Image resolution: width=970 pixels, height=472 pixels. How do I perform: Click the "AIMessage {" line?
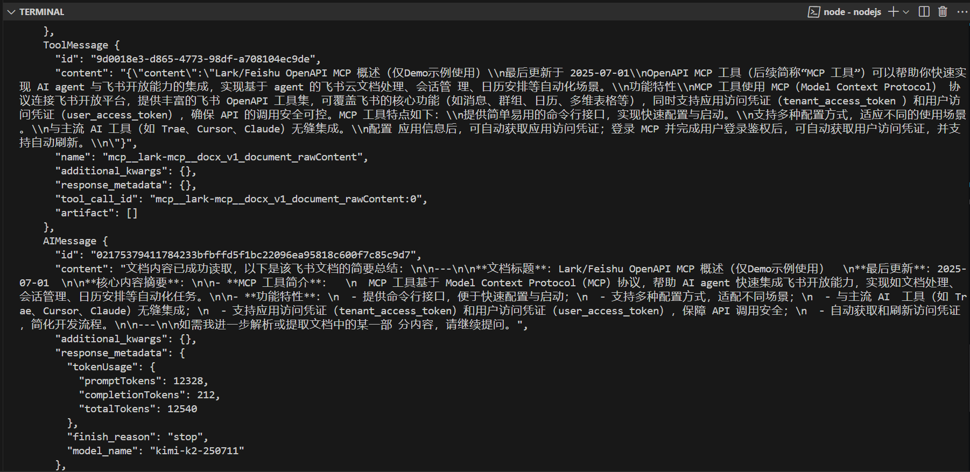pyautogui.click(x=76, y=241)
